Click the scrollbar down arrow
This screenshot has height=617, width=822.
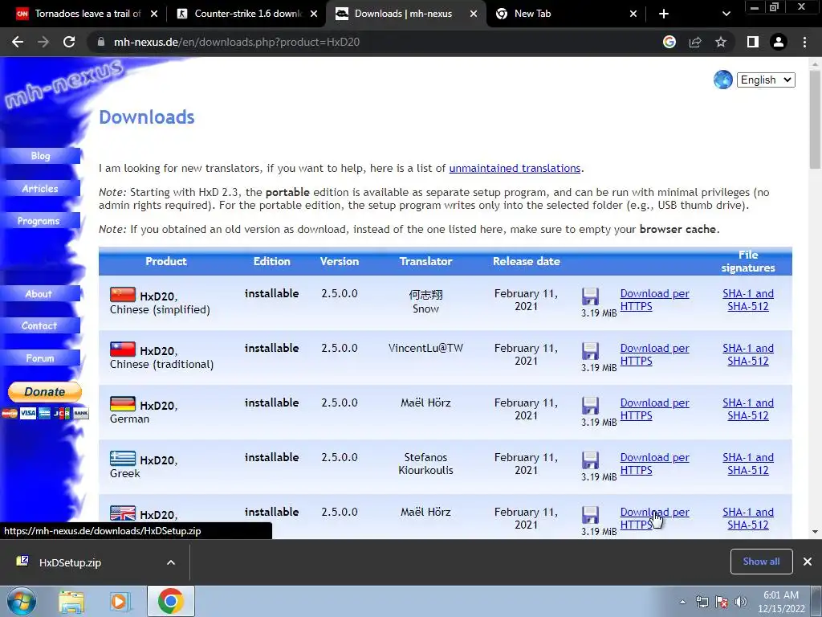(815, 532)
